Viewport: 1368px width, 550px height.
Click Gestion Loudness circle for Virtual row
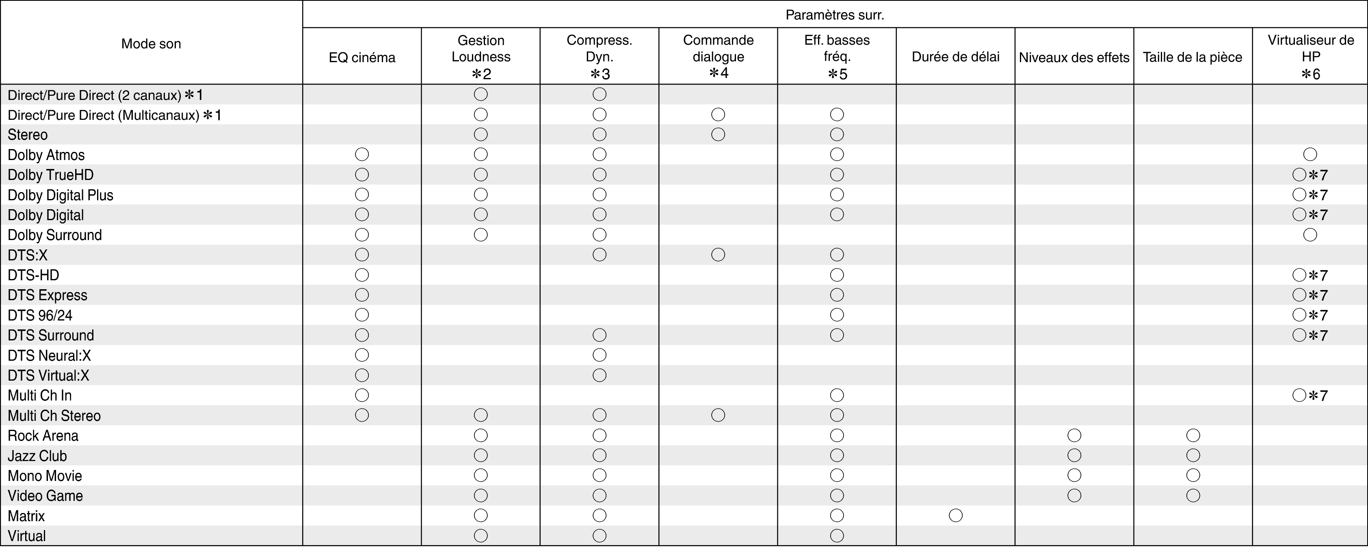tap(481, 536)
